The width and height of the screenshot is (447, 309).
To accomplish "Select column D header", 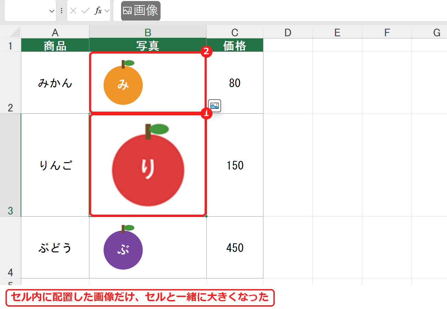I will pyautogui.click(x=288, y=33).
